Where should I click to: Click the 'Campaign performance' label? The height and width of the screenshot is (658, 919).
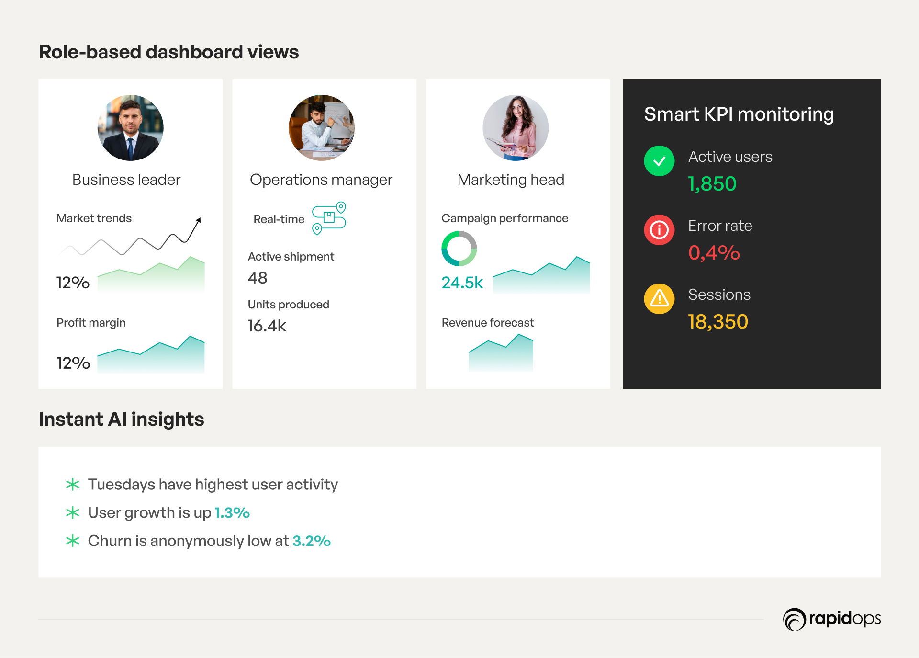click(x=505, y=218)
